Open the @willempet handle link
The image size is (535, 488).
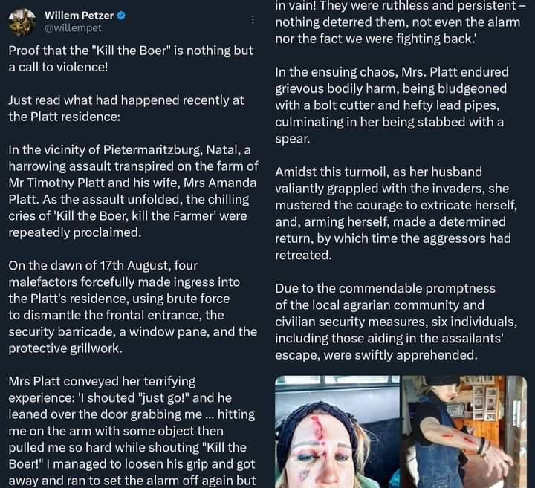[x=73, y=28]
